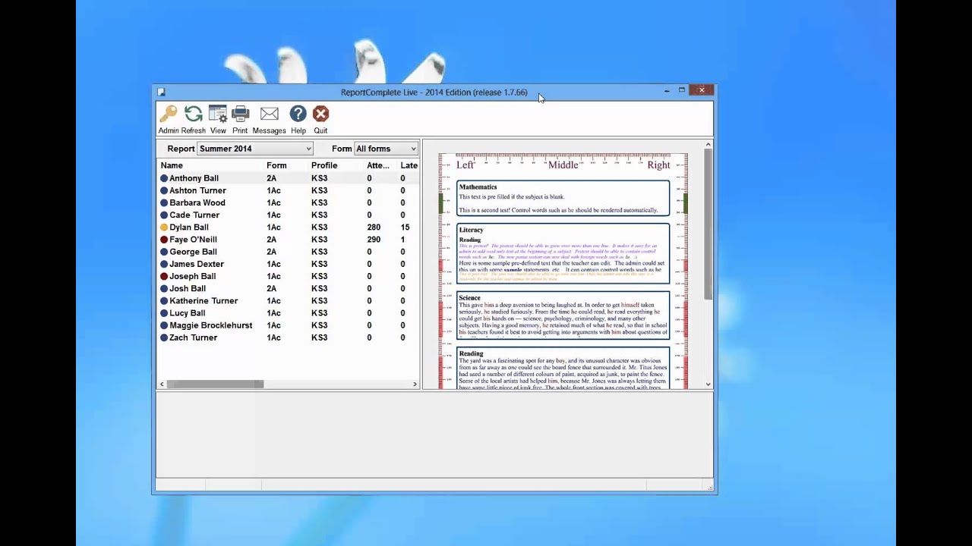The width and height of the screenshot is (972, 546).
Task: Click the status dot beside Katherine Turner
Action: (164, 301)
